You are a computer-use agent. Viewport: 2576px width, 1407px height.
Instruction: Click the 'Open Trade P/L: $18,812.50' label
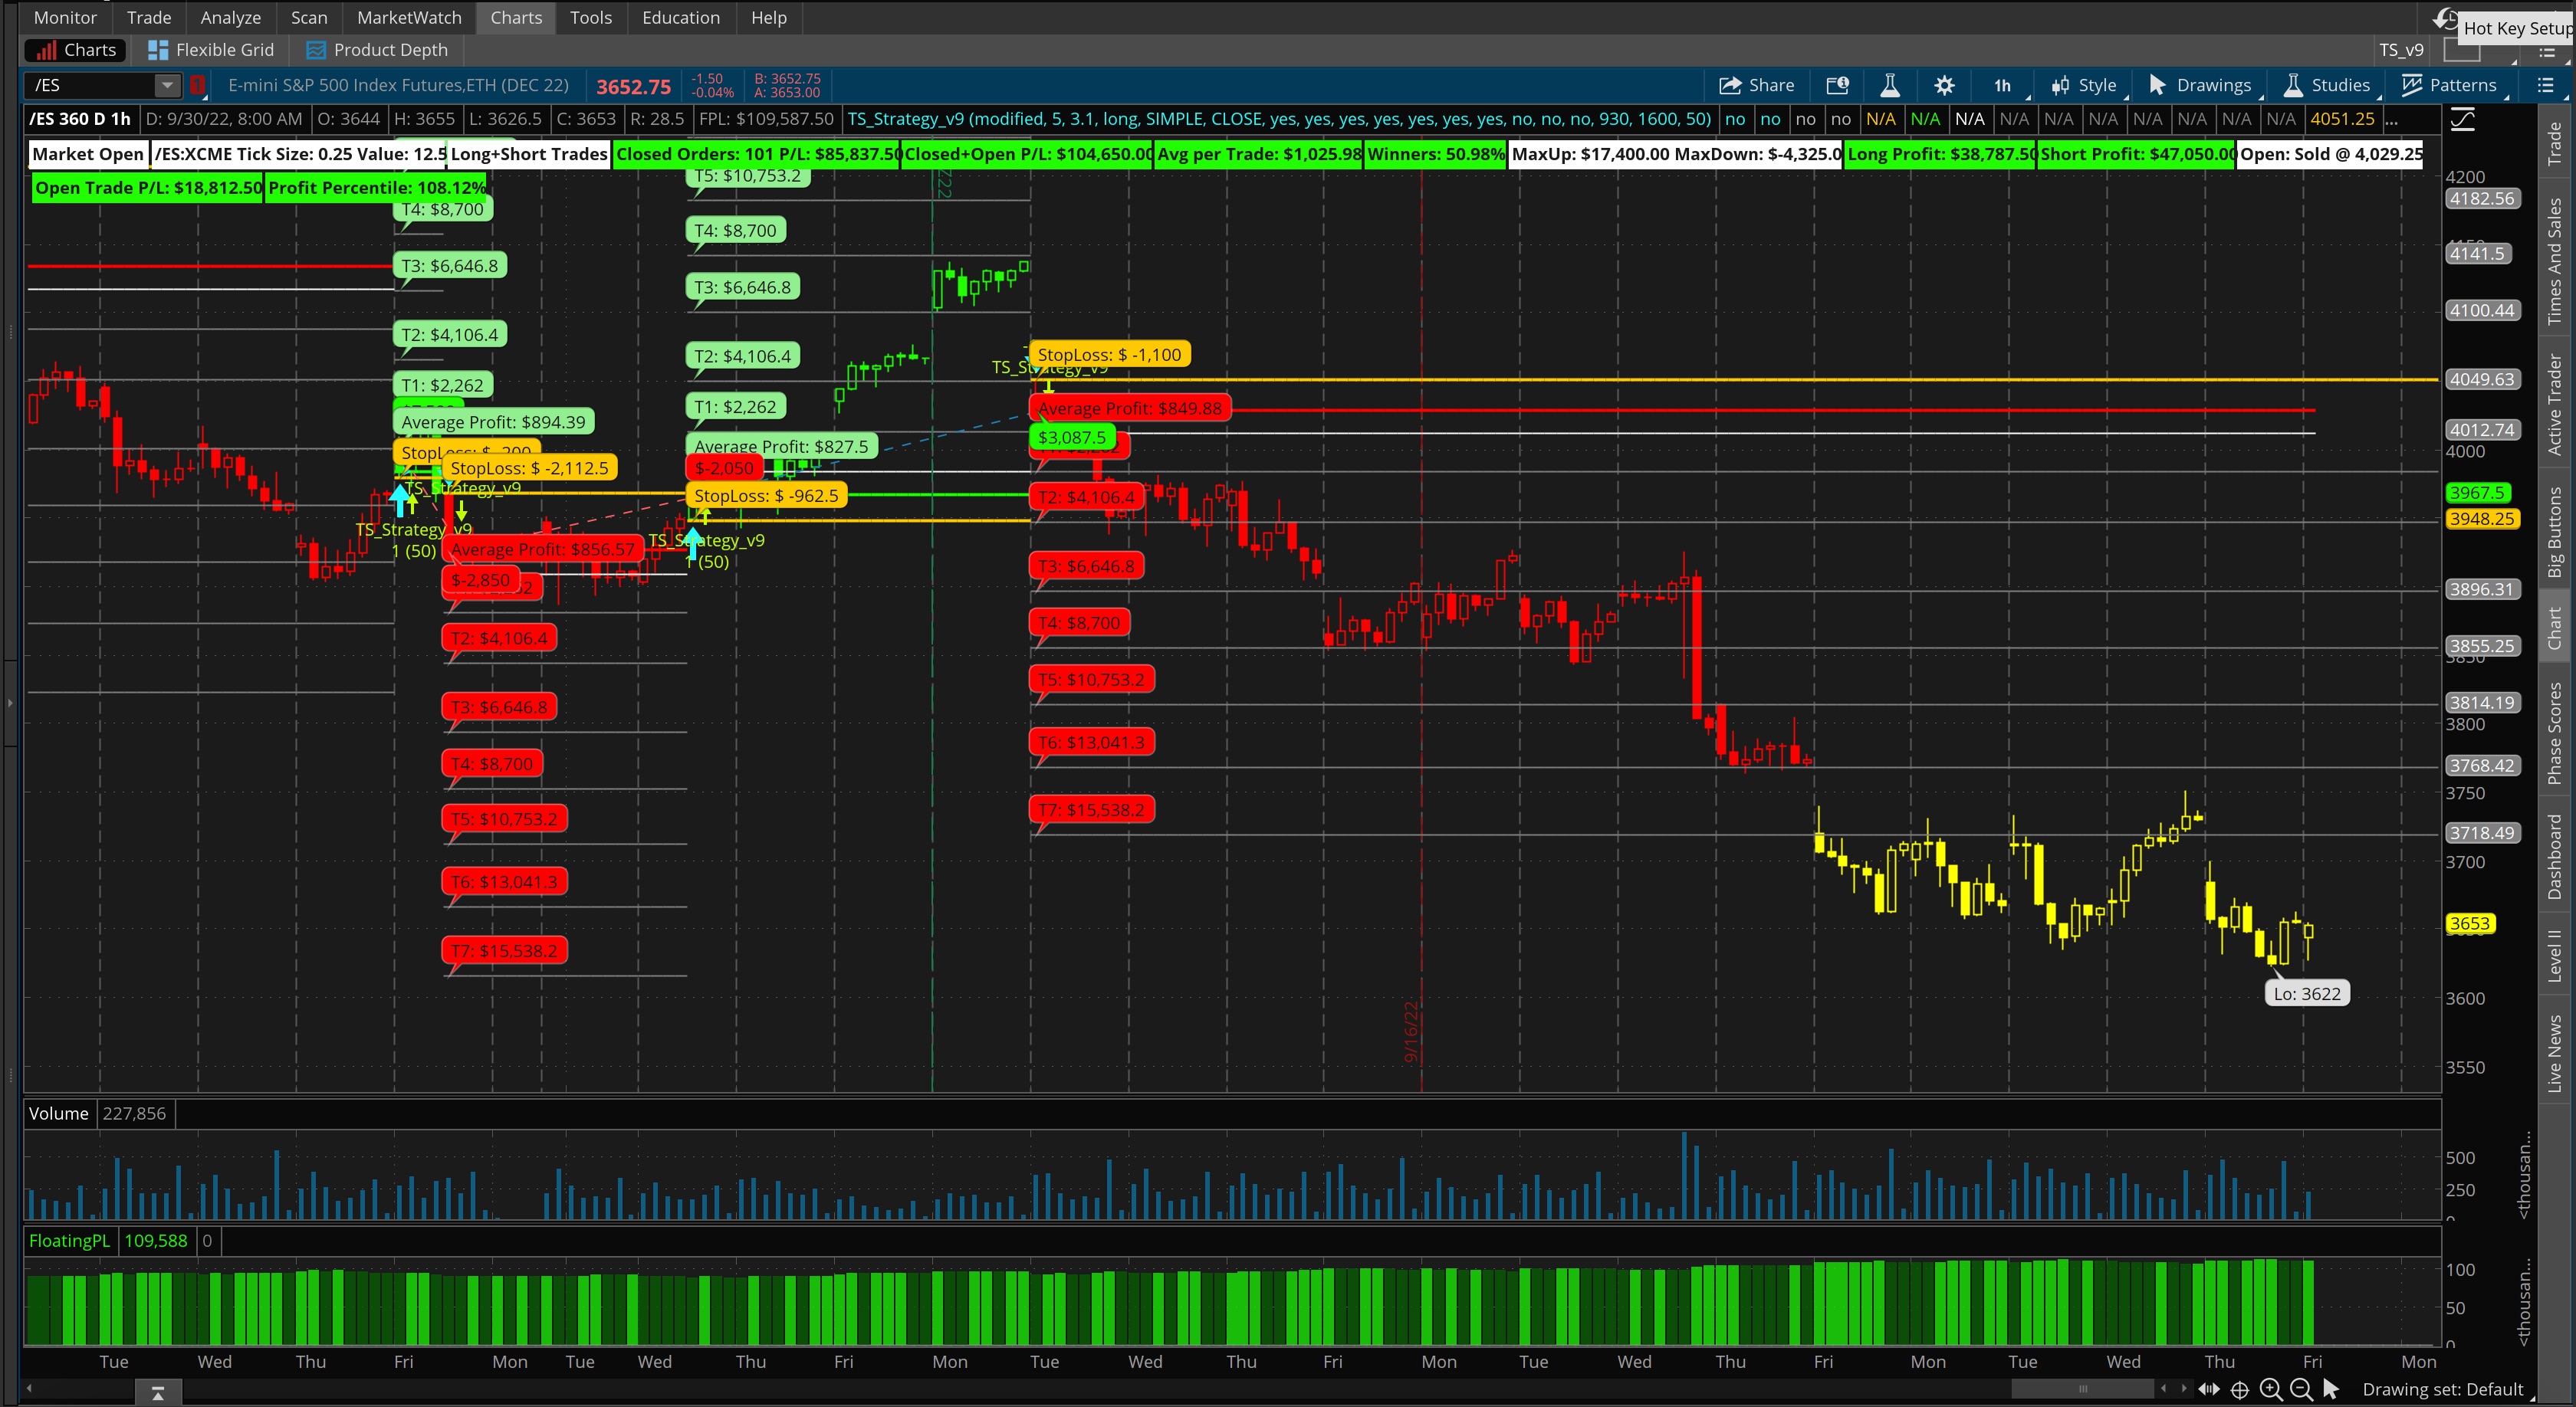pos(148,188)
